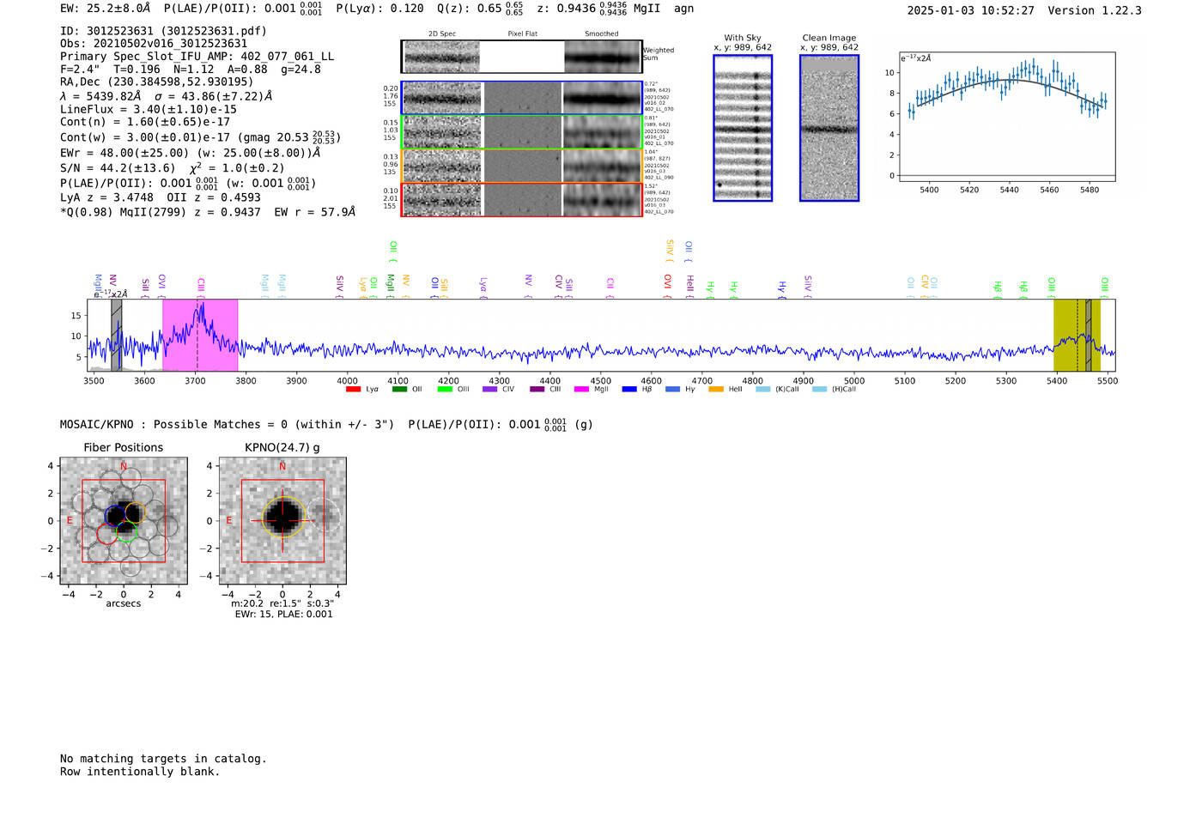Select the purple CIV legend swatch

(490, 390)
